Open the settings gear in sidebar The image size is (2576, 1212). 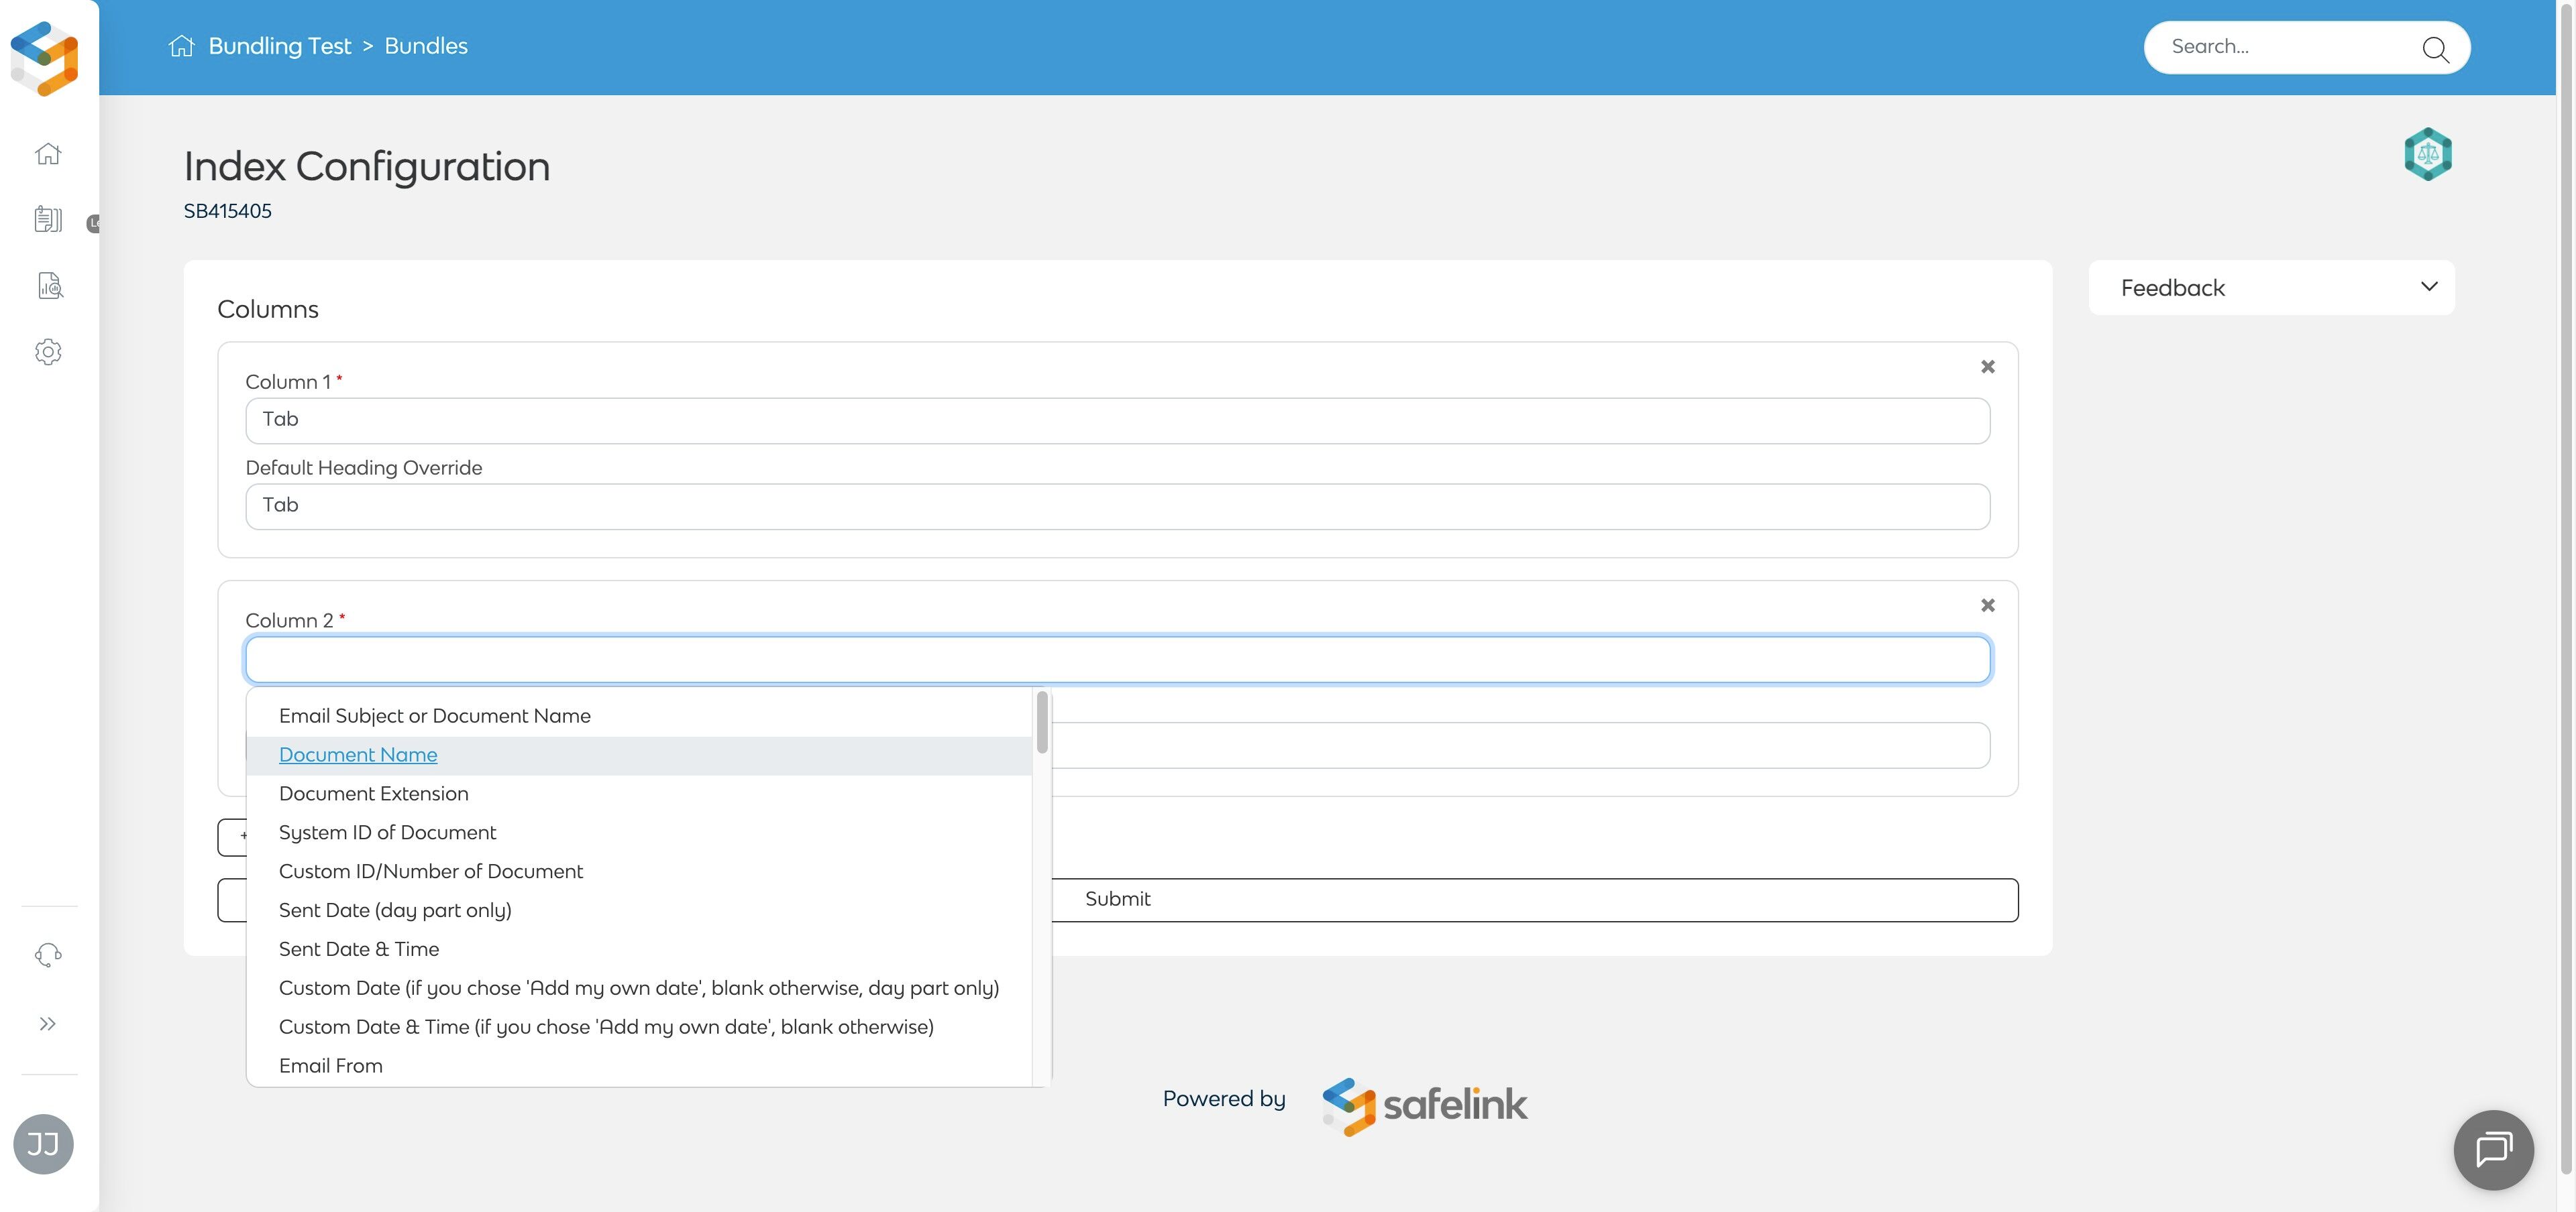coord(48,352)
